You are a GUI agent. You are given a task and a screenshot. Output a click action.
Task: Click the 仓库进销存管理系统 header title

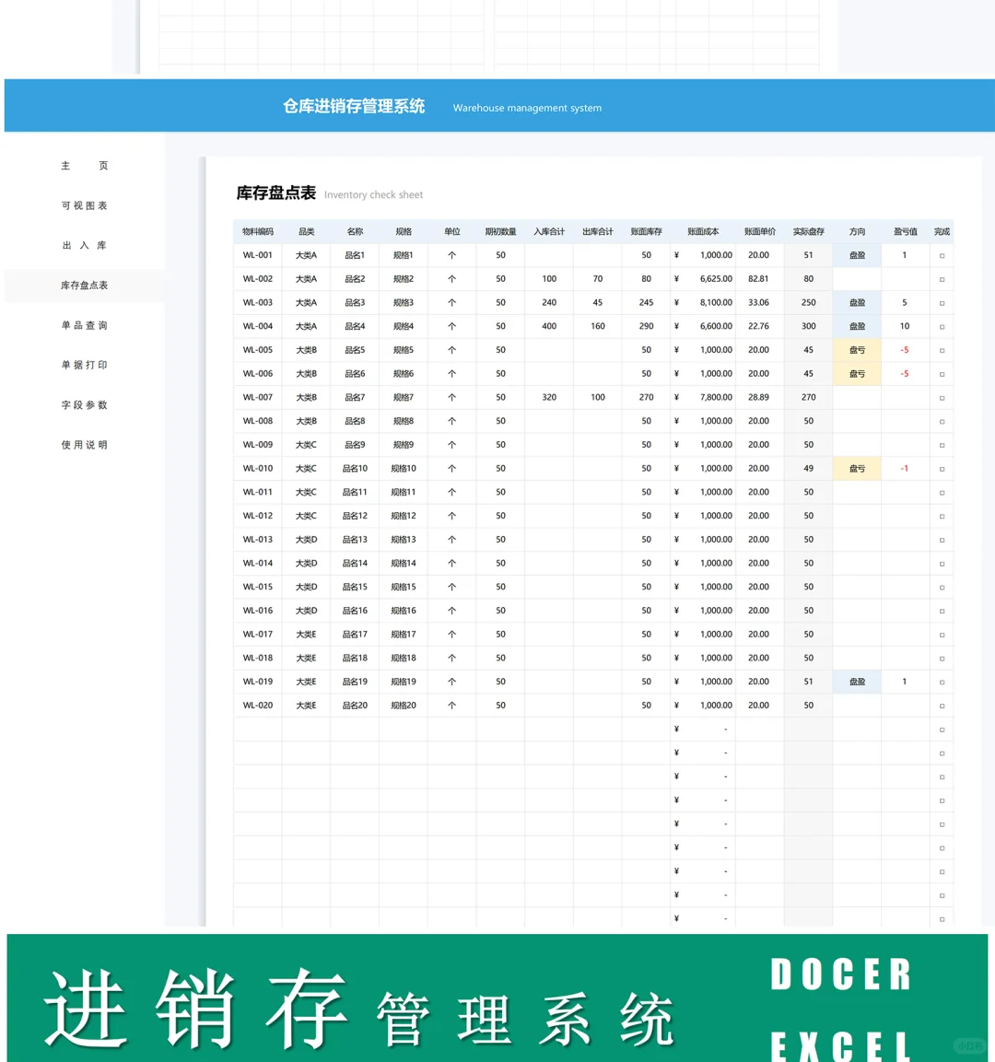[354, 106]
